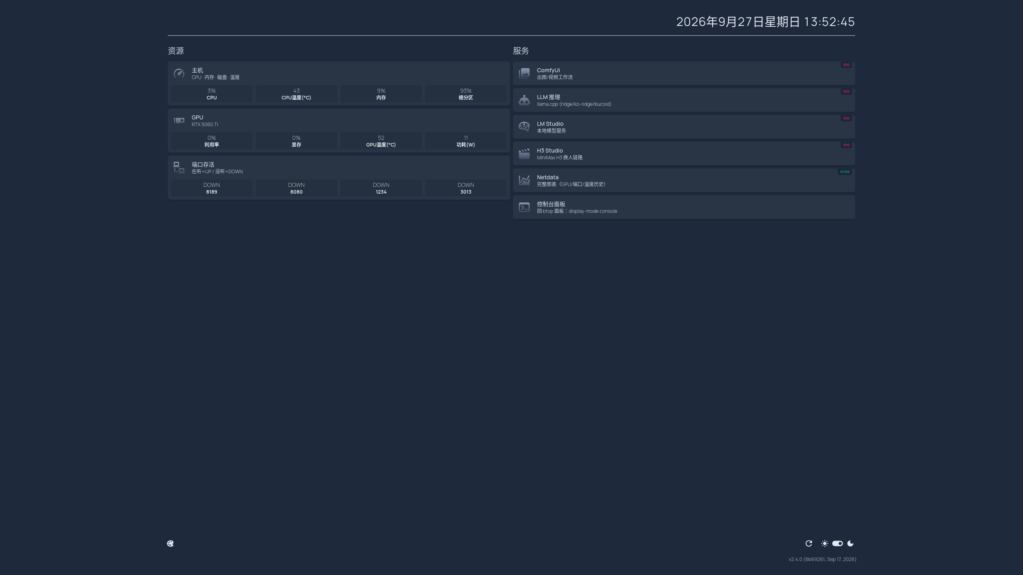
Task: Click the host gauge icon
Action: point(179,73)
